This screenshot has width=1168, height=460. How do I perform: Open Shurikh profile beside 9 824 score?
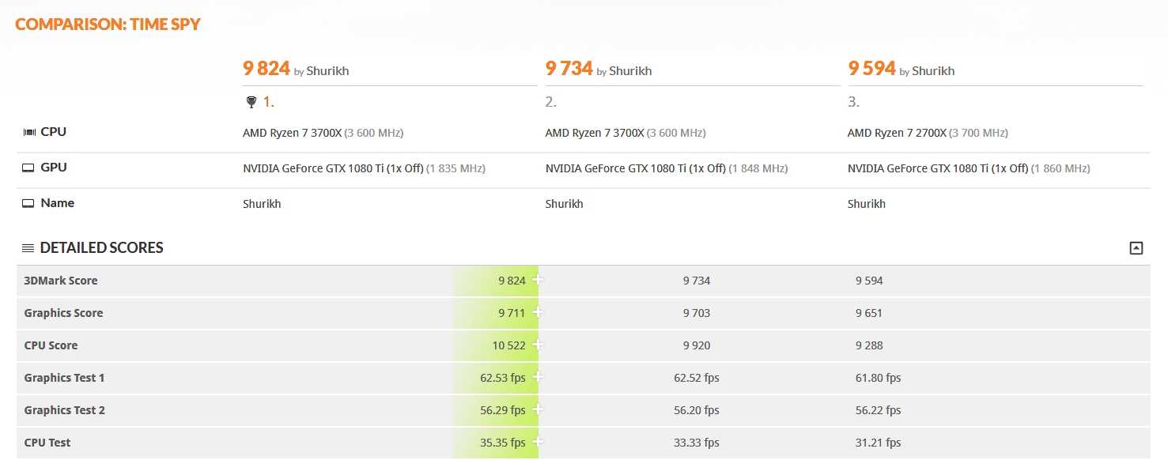[327, 71]
